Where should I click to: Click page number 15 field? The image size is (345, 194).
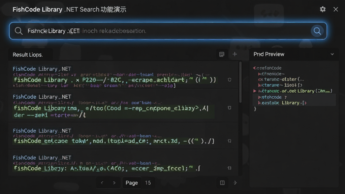click(148, 183)
